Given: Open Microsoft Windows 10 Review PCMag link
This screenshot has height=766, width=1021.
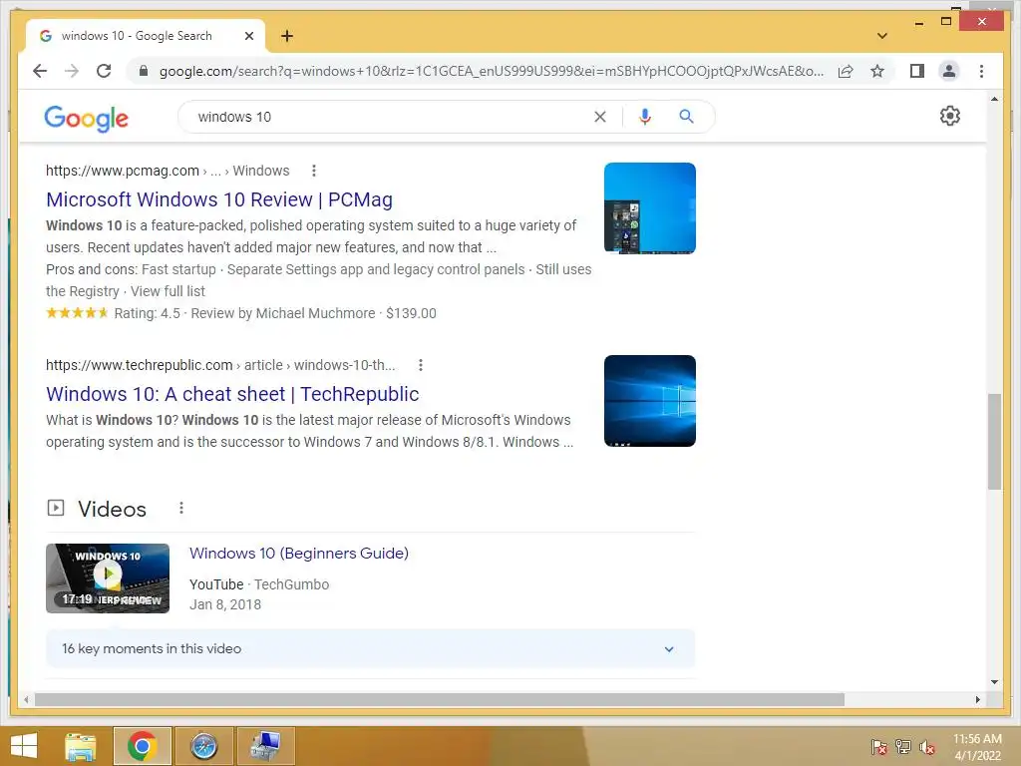Looking at the screenshot, I should (219, 199).
